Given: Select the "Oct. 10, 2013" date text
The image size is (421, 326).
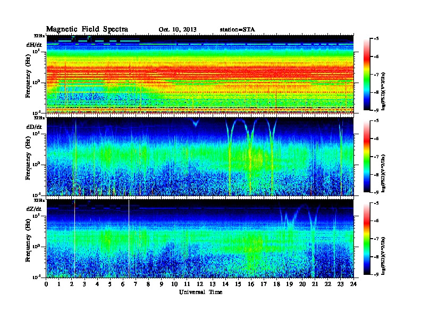Looking at the screenshot, I should tap(178, 29).
